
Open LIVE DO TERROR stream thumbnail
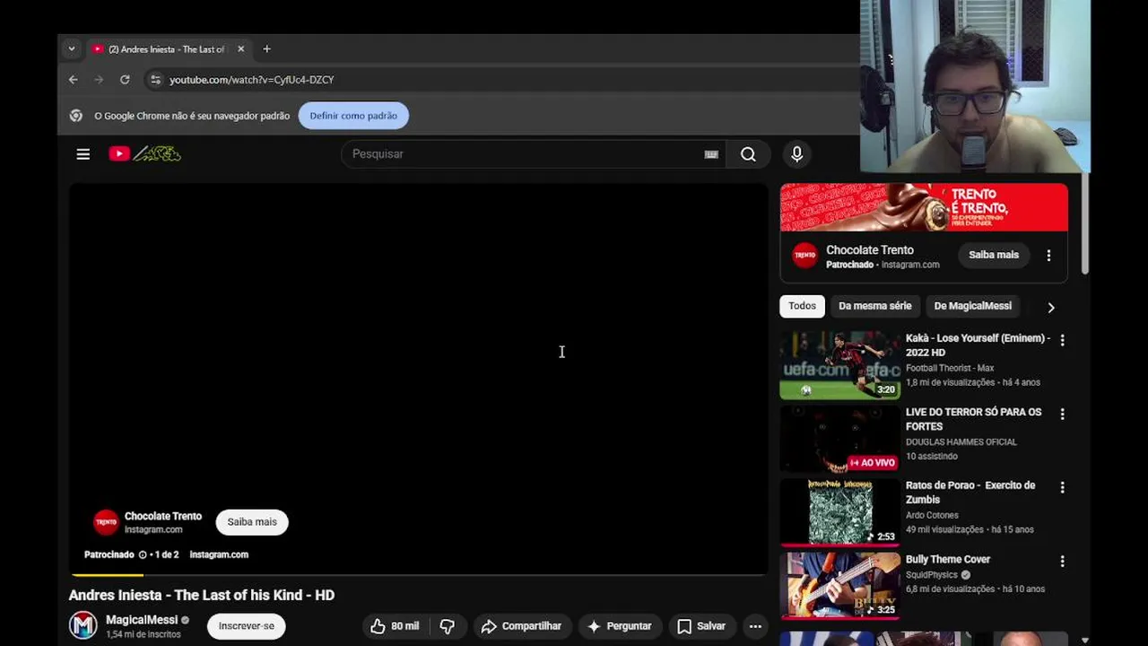840,439
